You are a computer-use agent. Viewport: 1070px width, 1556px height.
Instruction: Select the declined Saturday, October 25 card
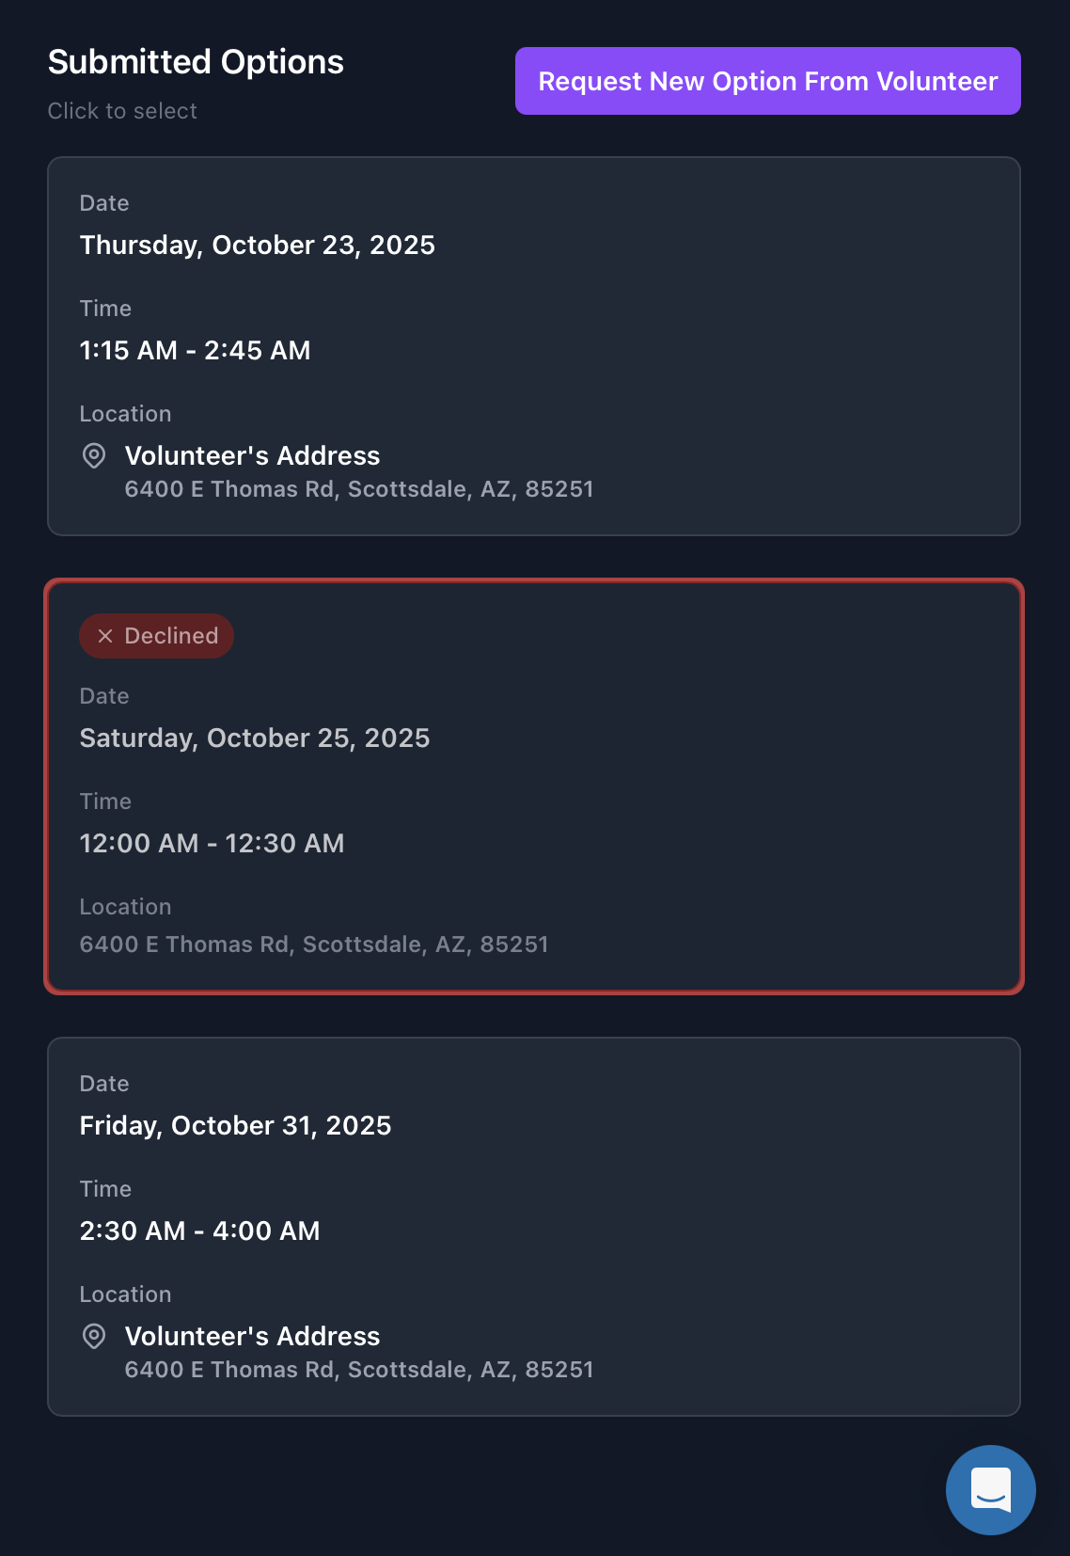pyautogui.click(x=534, y=786)
